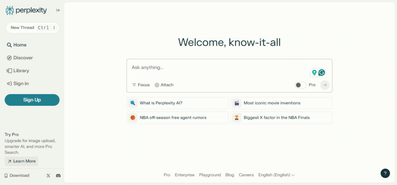Click the lightbulb extension icon in the search box
This screenshot has width=397, height=185.
pos(314,73)
